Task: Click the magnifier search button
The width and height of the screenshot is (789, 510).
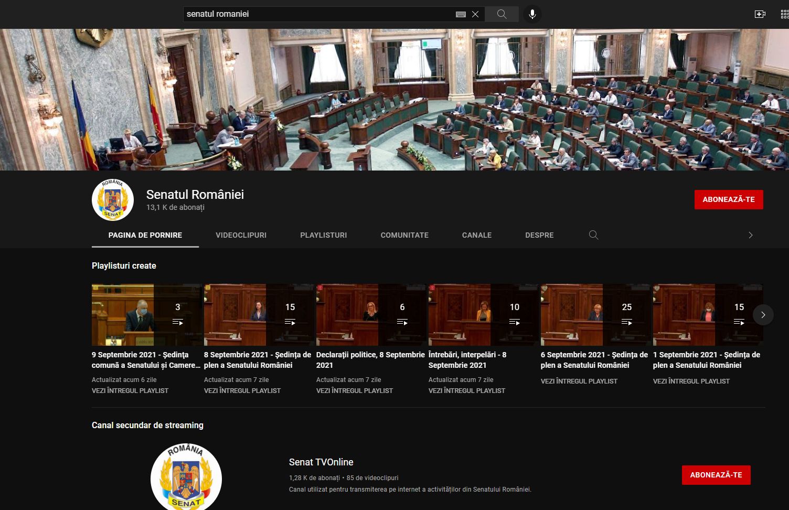Action: (502, 14)
